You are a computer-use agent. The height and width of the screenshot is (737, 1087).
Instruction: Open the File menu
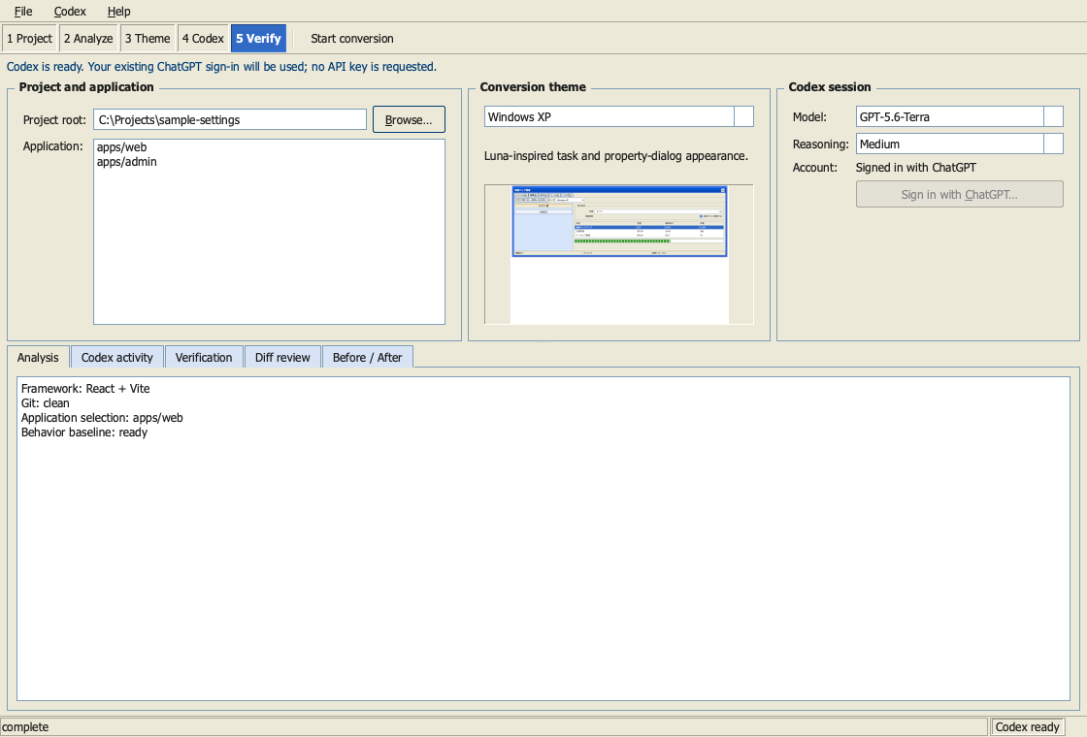click(23, 11)
